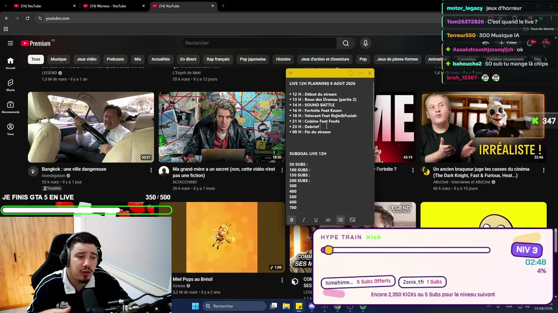Select the Podcasts filter chip
Viewport: 558px width, 313px height.
click(116, 59)
